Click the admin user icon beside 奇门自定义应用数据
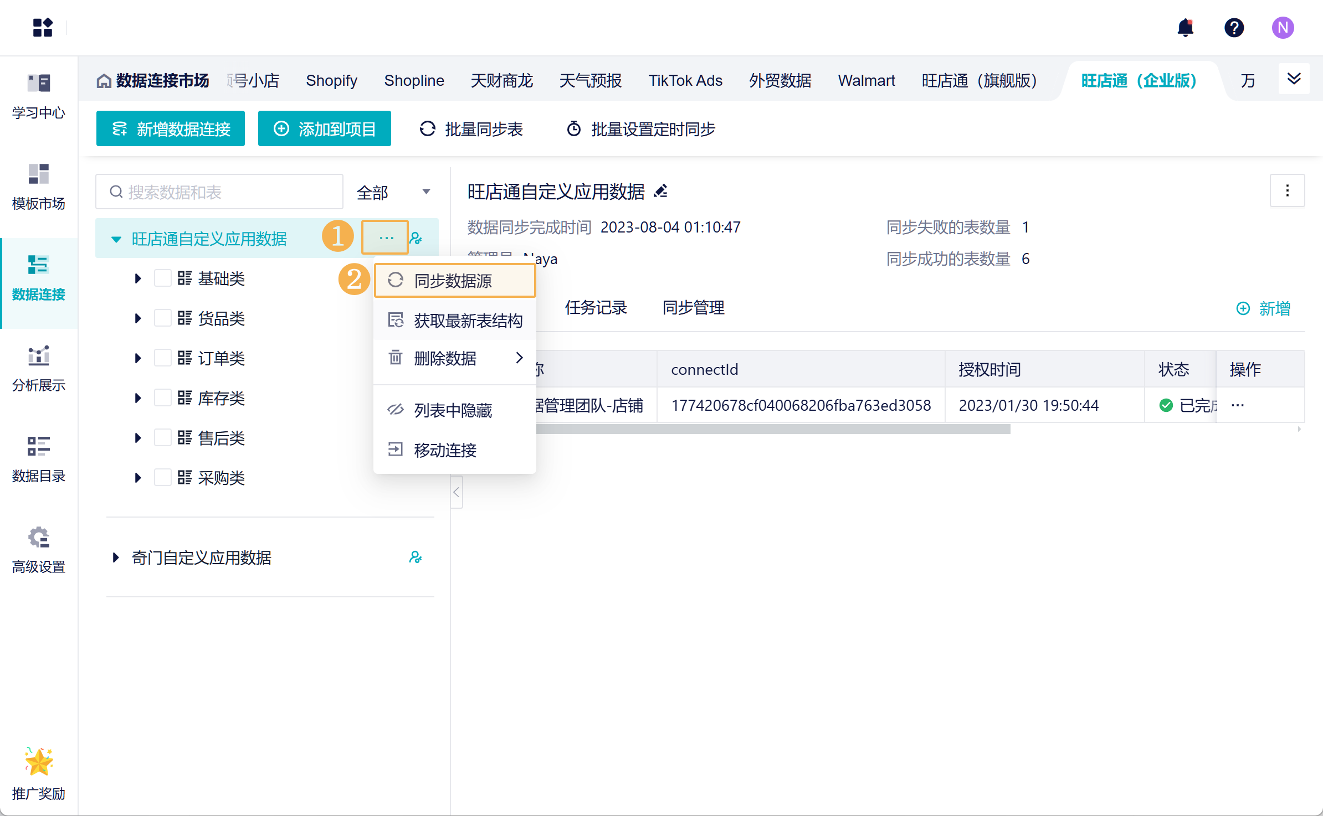The width and height of the screenshot is (1323, 816). tap(416, 557)
